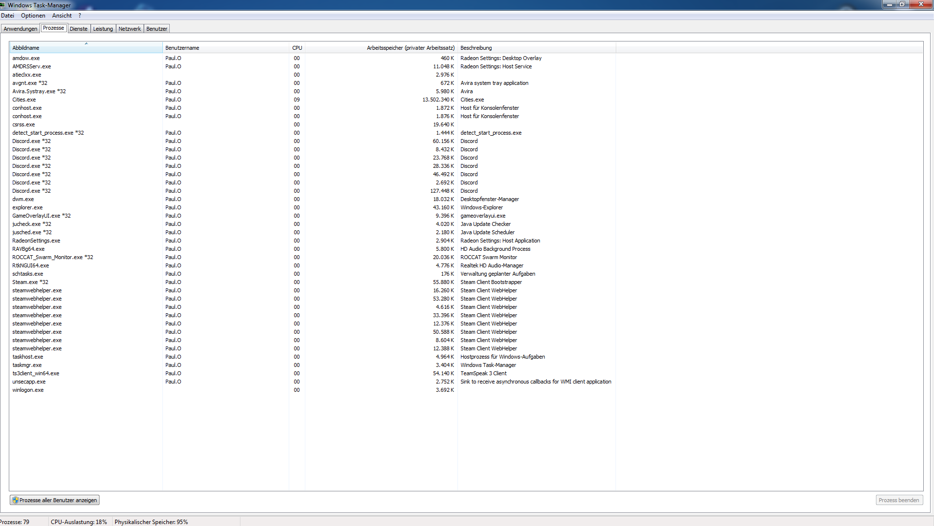Viewport: 934px width, 526px height.
Task: Click the Sink to receive asynchronous callbacks description
Action: [x=536, y=382]
